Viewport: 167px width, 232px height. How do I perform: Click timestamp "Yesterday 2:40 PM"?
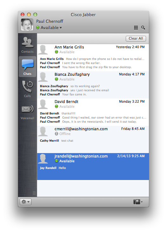[130, 47]
